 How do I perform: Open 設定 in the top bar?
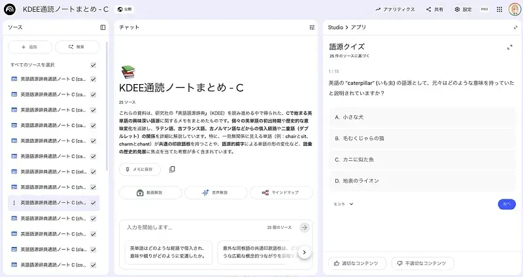(462, 10)
